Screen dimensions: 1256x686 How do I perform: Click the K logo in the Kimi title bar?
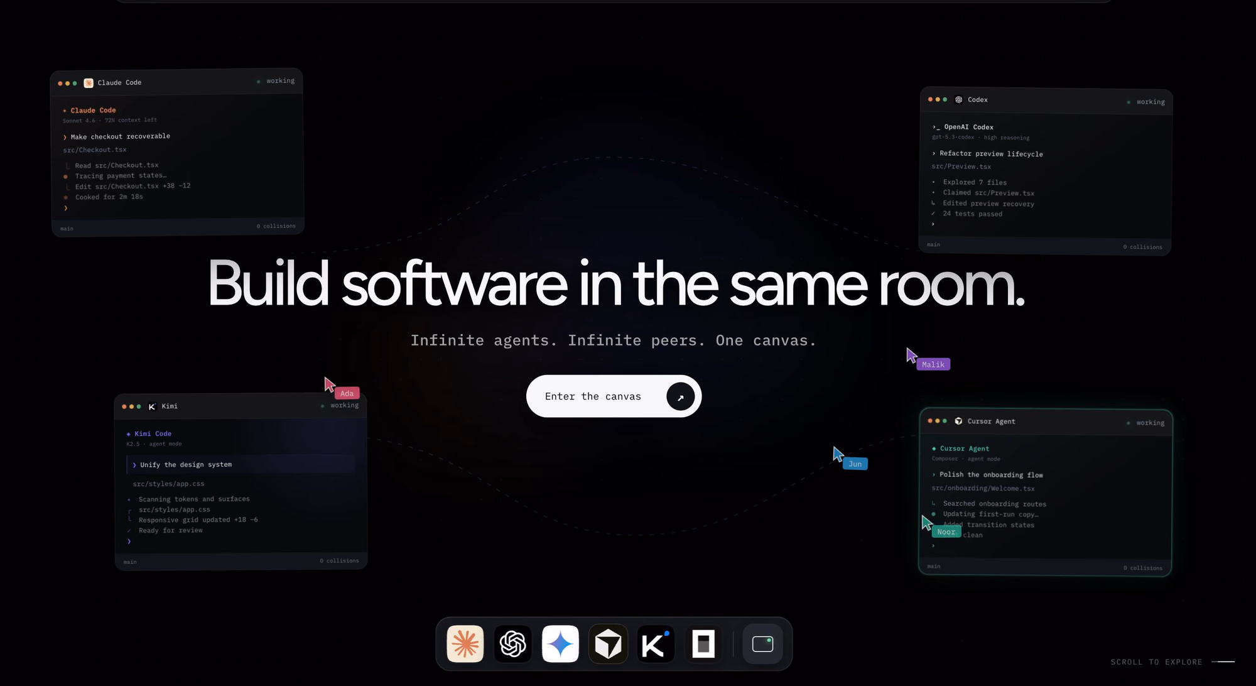(x=152, y=406)
